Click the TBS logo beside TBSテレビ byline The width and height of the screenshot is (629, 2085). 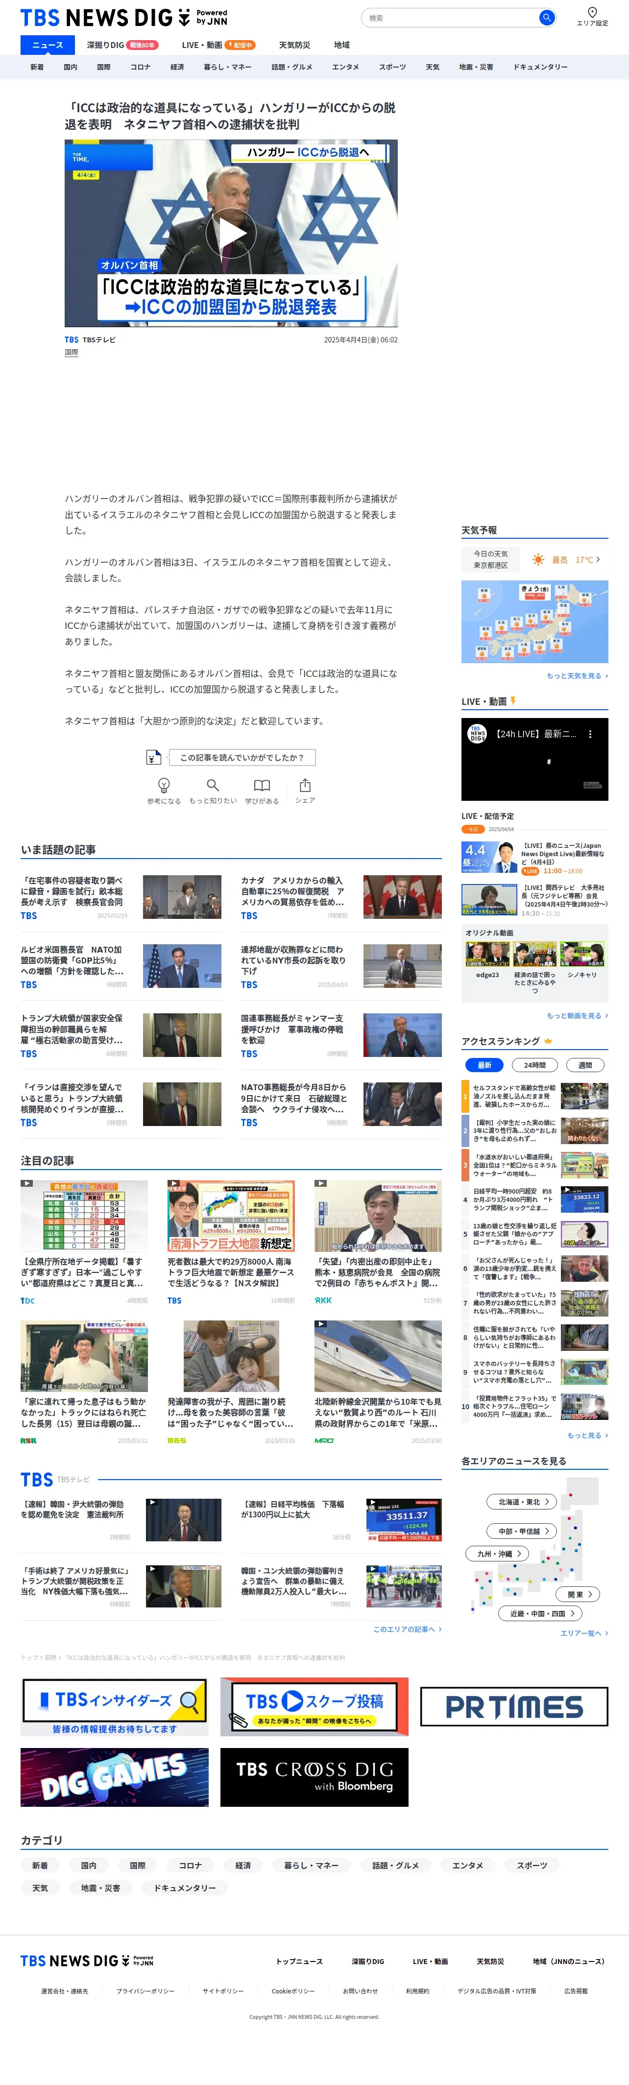pyautogui.click(x=71, y=340)
